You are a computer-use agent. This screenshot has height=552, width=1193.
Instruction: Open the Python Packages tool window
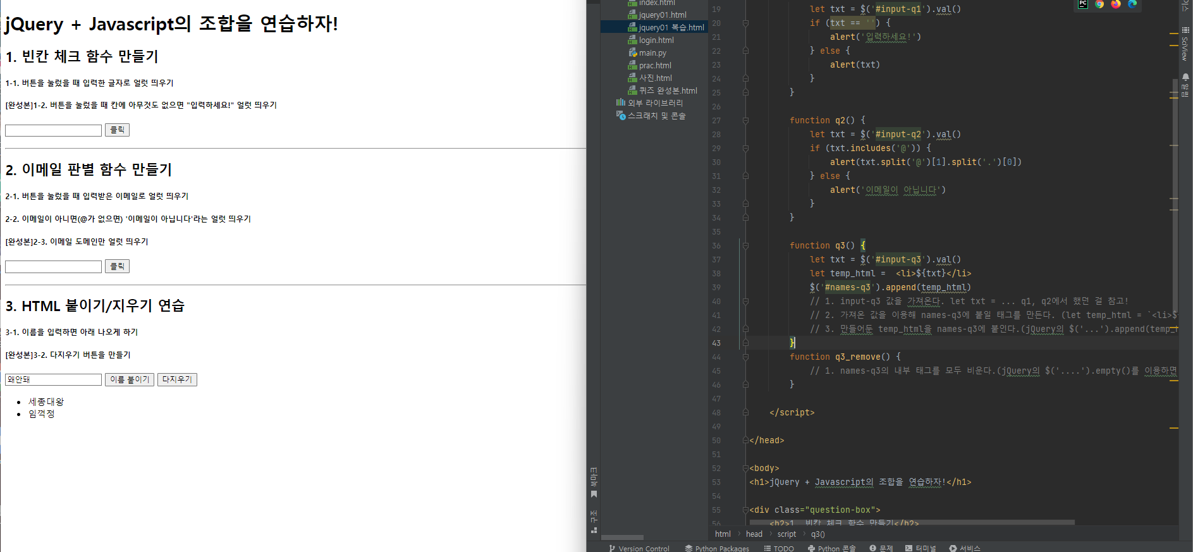pos(717,548)
